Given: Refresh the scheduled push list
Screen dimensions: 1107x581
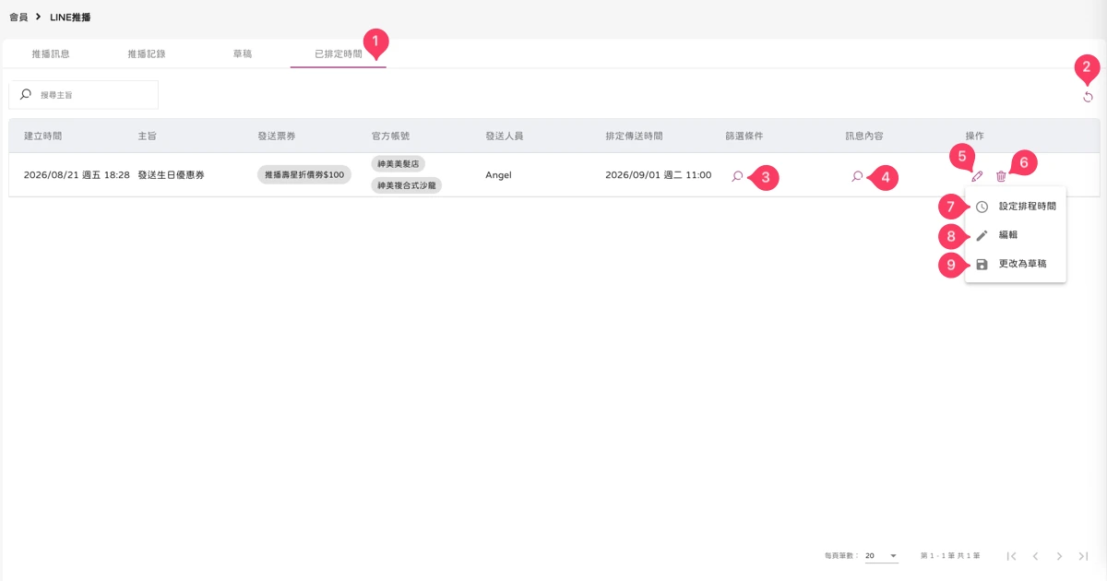Looking at the screenshot, I should coord(1088,97).
